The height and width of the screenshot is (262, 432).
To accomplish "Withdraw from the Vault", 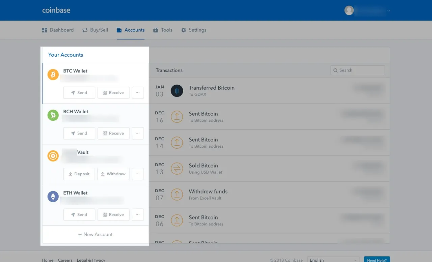I will coord(113,174).
